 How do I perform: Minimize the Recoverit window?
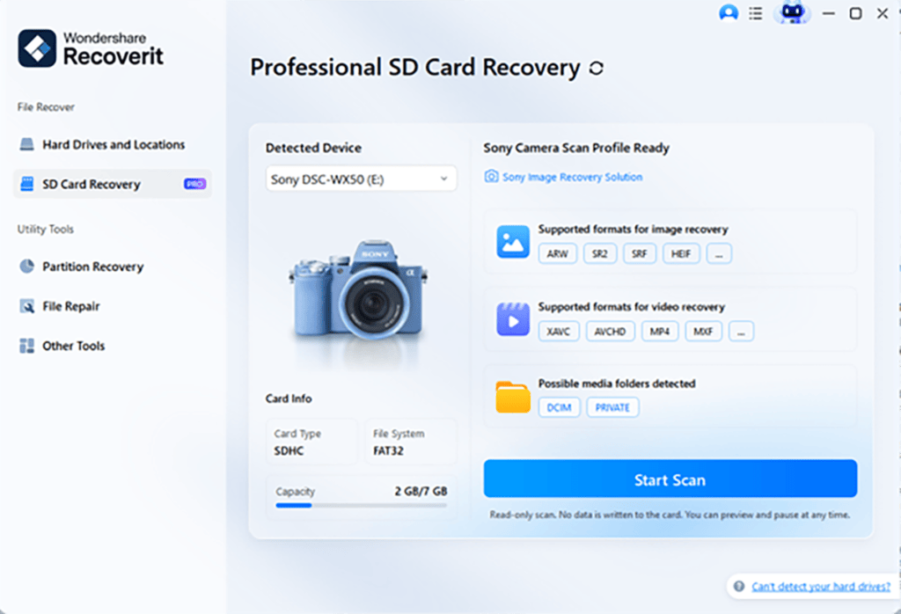(x=829, y=13)
